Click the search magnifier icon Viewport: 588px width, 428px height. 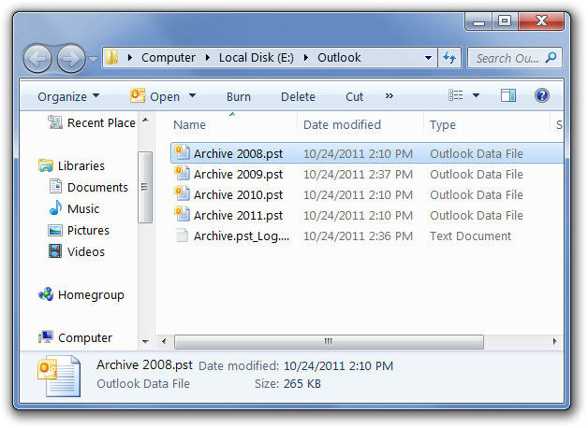(x=551, y=58)
